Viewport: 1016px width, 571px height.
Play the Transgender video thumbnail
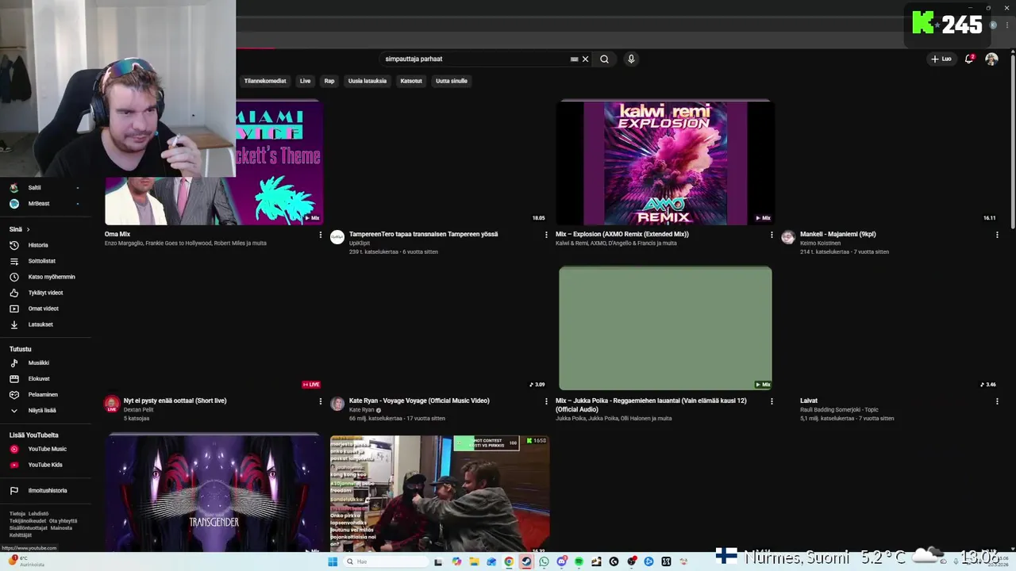(214, 493)
